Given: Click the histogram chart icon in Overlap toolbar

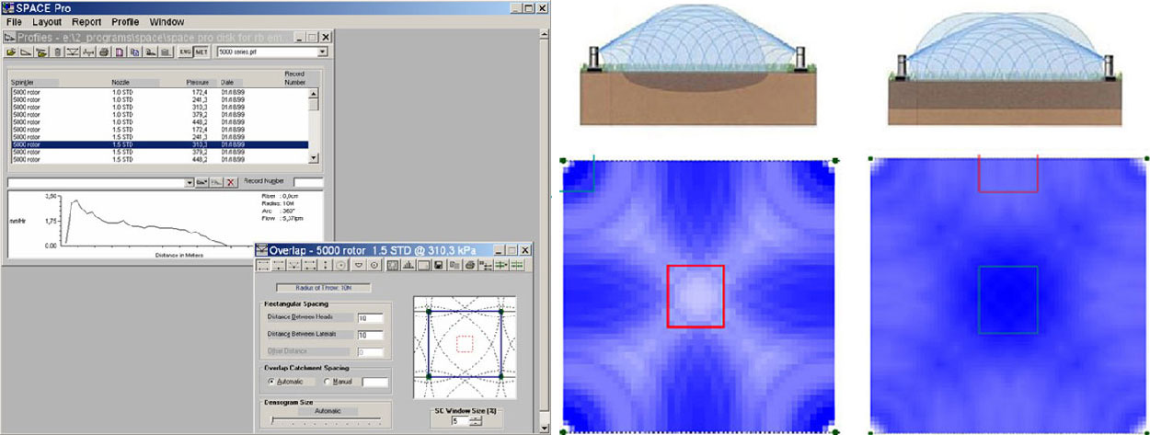Looking at the screenshot, I should coord(407,266).
